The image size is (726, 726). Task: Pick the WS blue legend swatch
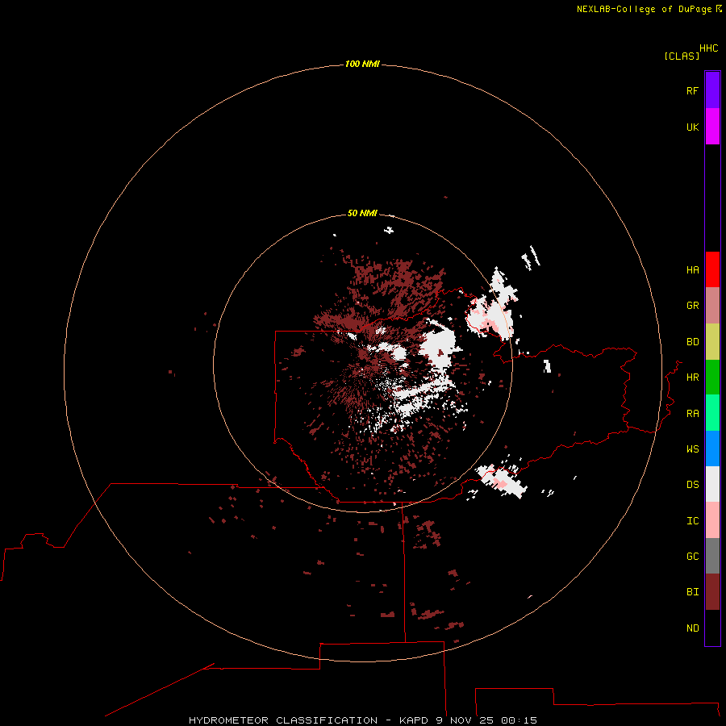tap(712, 449)
